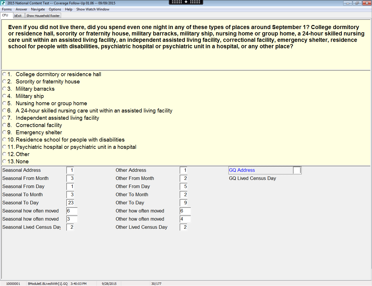Click the Seasonal From Month field
The height and width of the screenshot is (286, 372).
70,178
